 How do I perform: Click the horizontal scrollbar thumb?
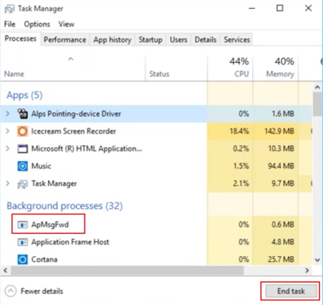point(127,270)
